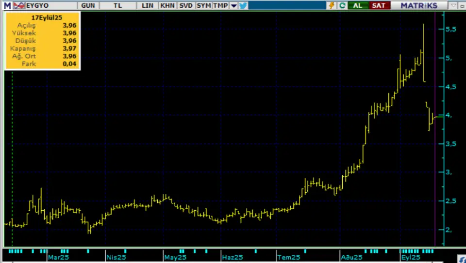This screenshot has width=466, height=263.
Task: Click the Kapanış value 3,97
Action: (x=69, y=48)
